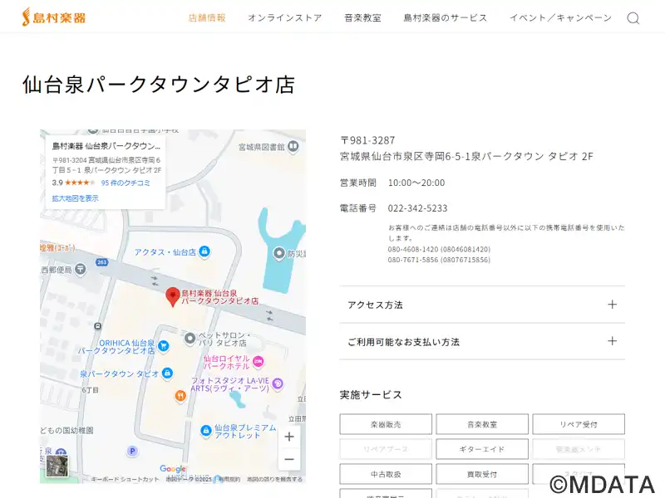This screenshot has height=498, width=665.
Task: Click the 仙台泉プレミアムアウトレット pin
Action: (x=205, y=431)
